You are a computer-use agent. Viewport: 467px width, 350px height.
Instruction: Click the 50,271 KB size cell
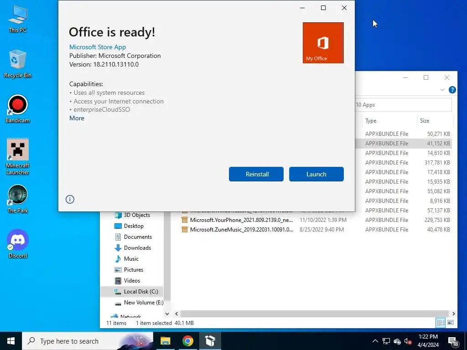click(x=438, y=134)
